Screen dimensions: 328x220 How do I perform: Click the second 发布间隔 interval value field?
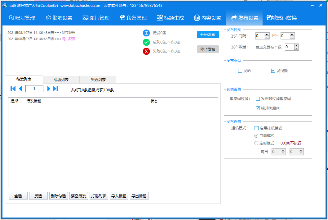click(x=285, y=36)
